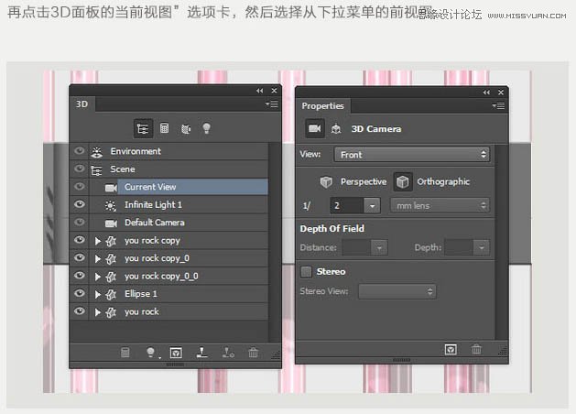Select the Default Camera row
The width and height of the screenshot is (576, 414).
168,223
